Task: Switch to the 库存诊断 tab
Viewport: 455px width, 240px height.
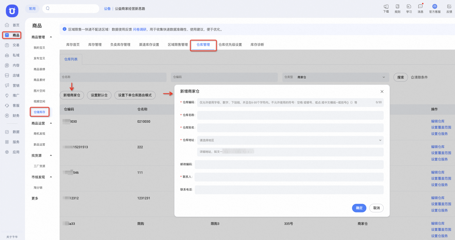Action: tap(257, 45)
